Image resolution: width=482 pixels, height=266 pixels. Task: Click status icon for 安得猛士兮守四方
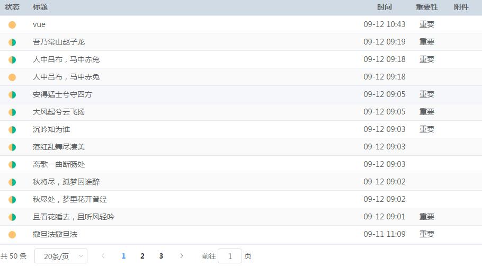tap(12, 95)
